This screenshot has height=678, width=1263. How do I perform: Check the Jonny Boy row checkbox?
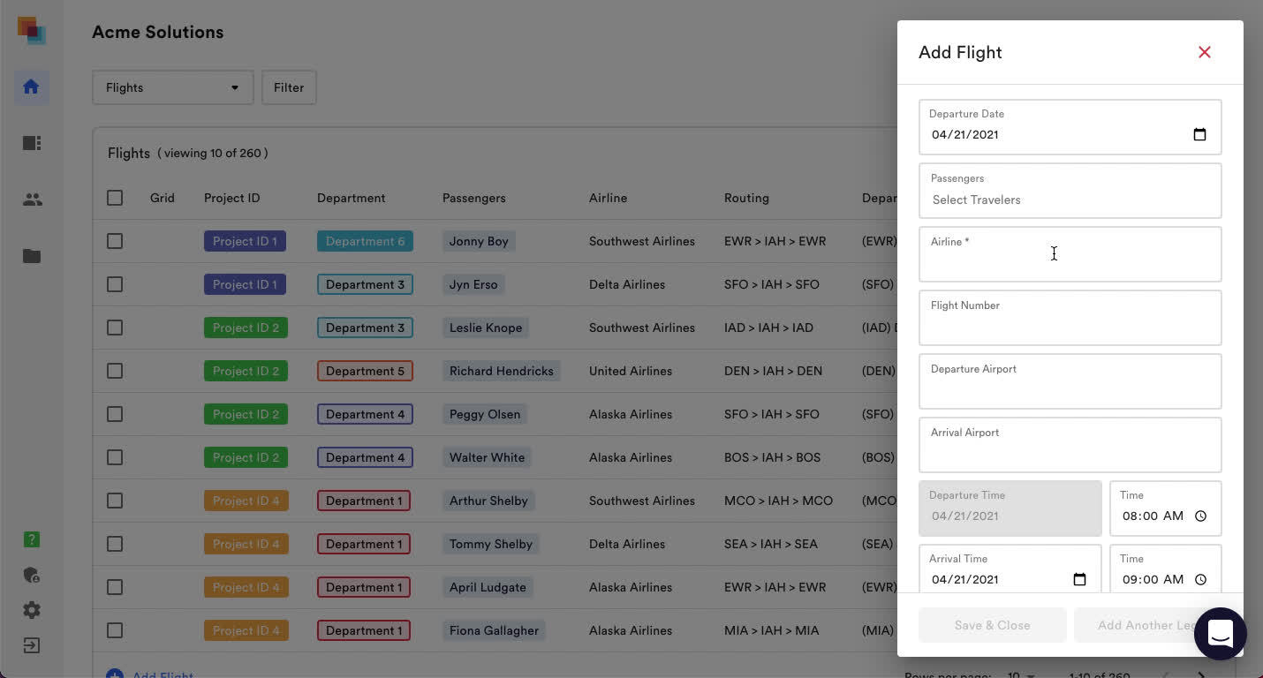[x=115, y=241]
